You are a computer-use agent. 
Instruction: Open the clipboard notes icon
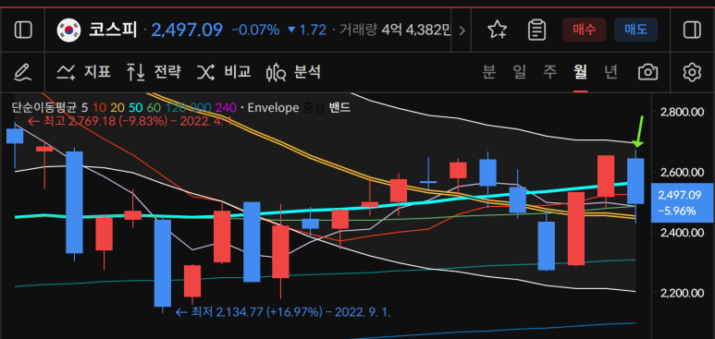pos(536,30)
